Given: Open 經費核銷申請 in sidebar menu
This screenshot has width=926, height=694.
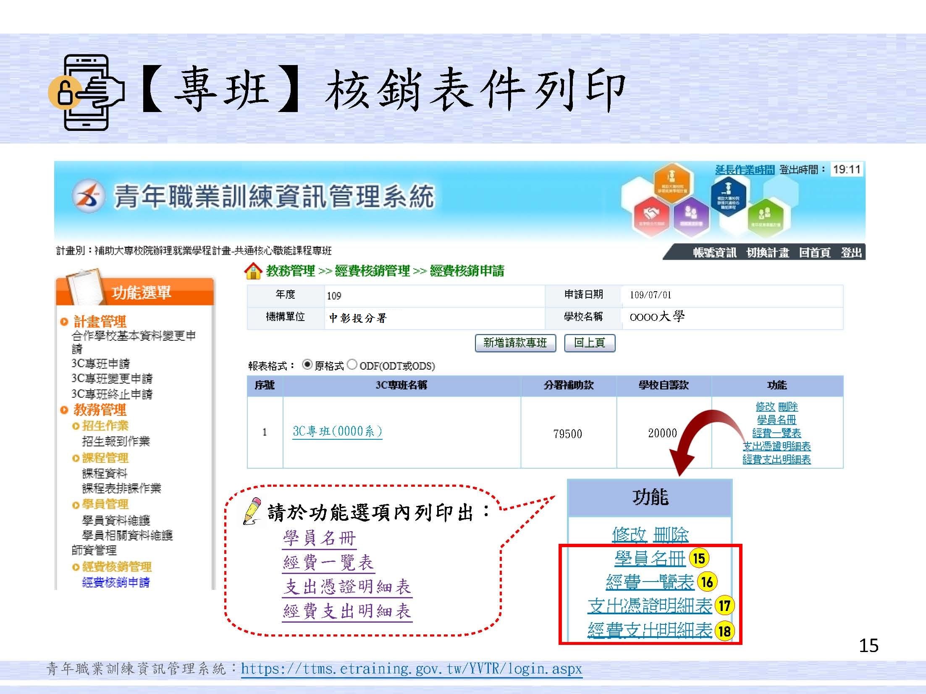Looking at the screenshot, I should click(x=116, y=582).
